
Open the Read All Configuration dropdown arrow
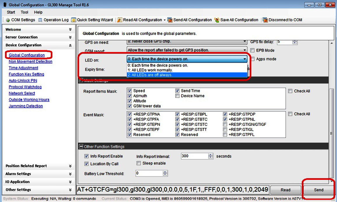(x=165, y=20)
